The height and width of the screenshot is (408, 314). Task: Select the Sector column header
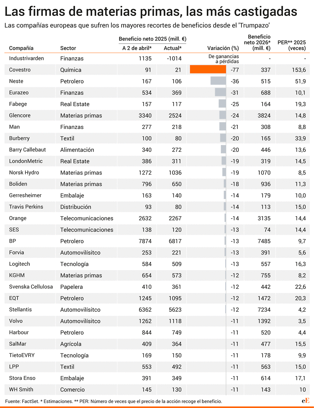click(68, 48)
